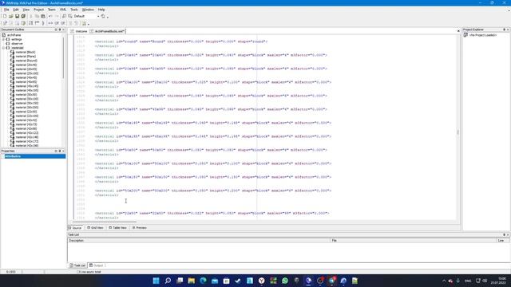
Task: Open Yandex browser from the taskbar
Action: [262, 281]
